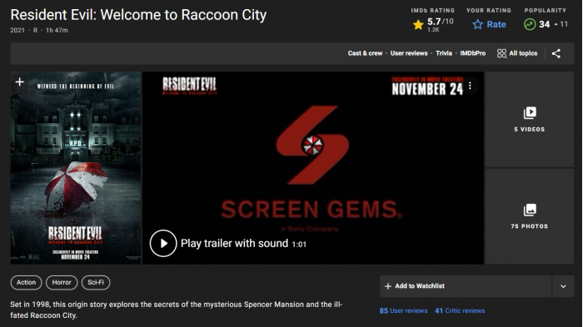
Task: Open the trailer's three-dot options menu
Action: pyautogui.click(x=470, y=86)
